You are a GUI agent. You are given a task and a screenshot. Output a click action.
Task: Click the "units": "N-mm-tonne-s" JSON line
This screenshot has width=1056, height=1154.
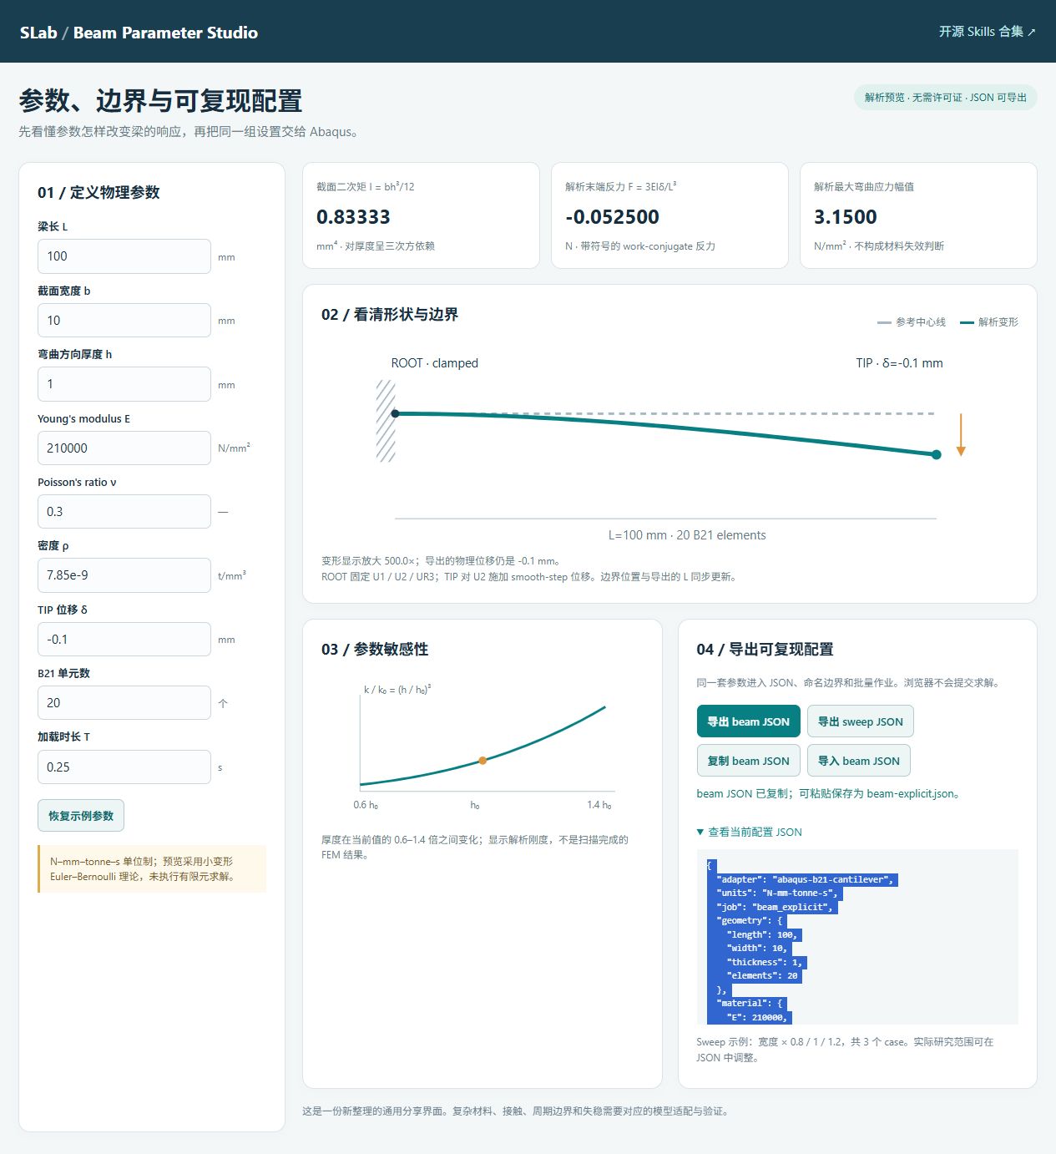773,893
